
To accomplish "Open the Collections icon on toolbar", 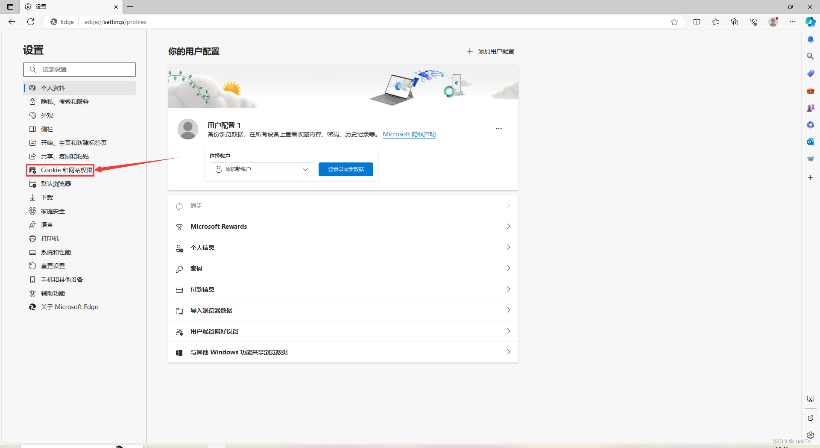I will tap(735, 22).
